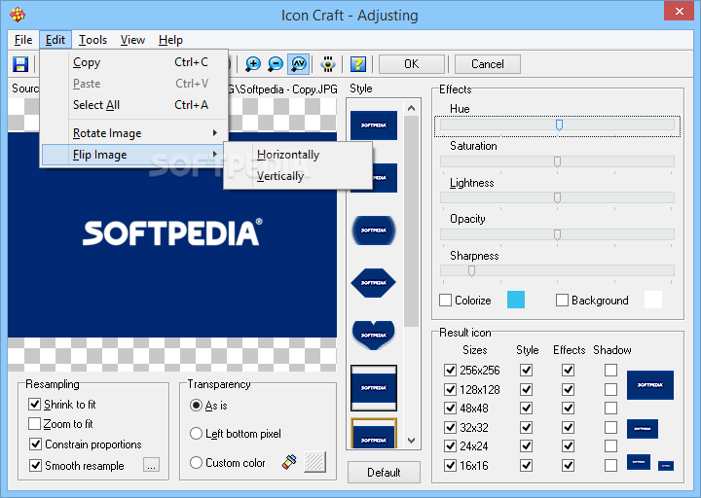Select the hexagon style thumbnail
This screenshot has width=701, height=498.
(x=374, y=282)
